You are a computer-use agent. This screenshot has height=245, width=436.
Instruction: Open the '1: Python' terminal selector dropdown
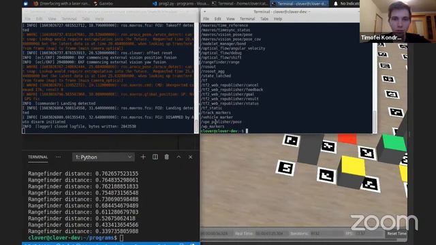coord(103,157)
